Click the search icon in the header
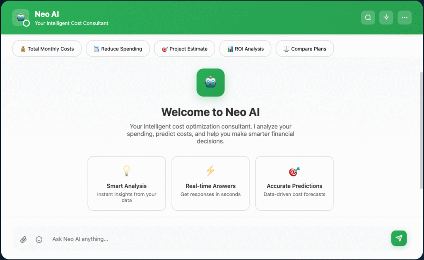The width and height of the screenshot is (424, 260). (368, 17)
